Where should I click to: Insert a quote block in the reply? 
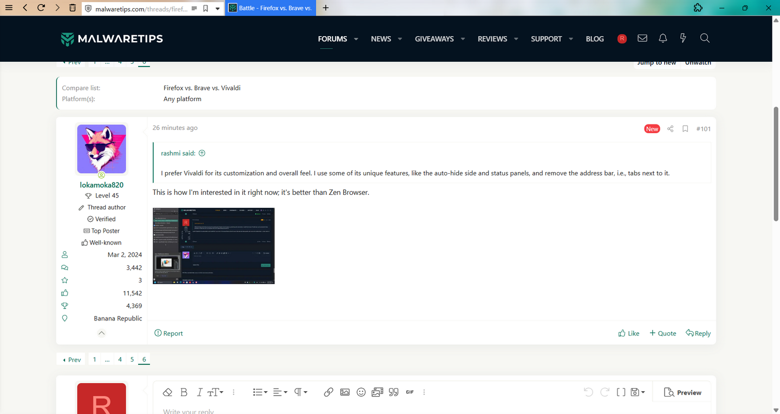pos(394,392)
